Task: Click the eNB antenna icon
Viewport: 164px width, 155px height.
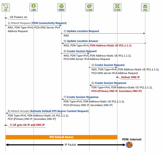Action: pyautogui.click(x=34, y=7)
